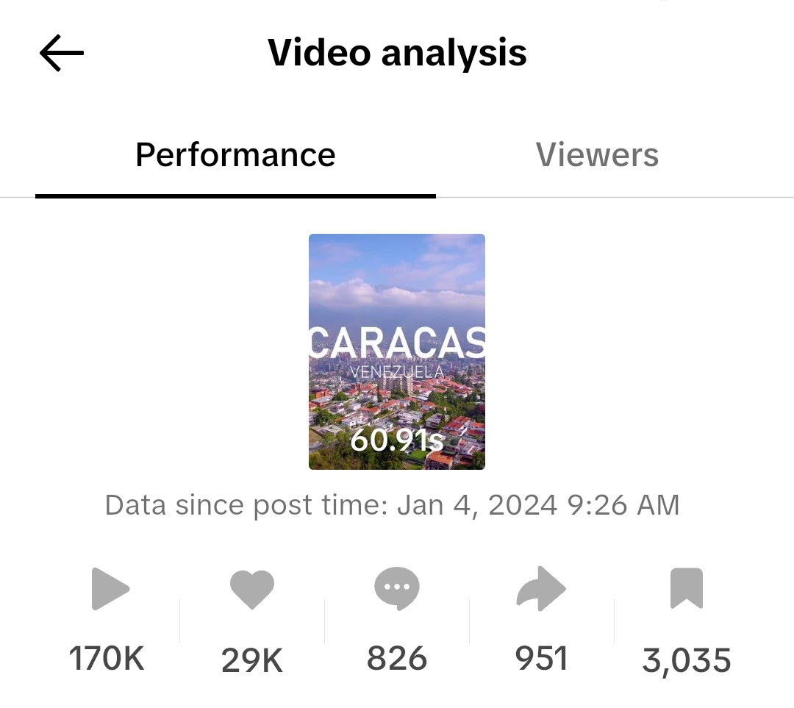Click the play views icon
The width and height of the screenshot is (794, 708).
point(110,589)
